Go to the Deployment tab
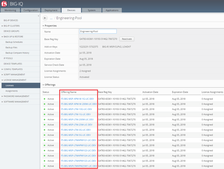 click(51, 10)
